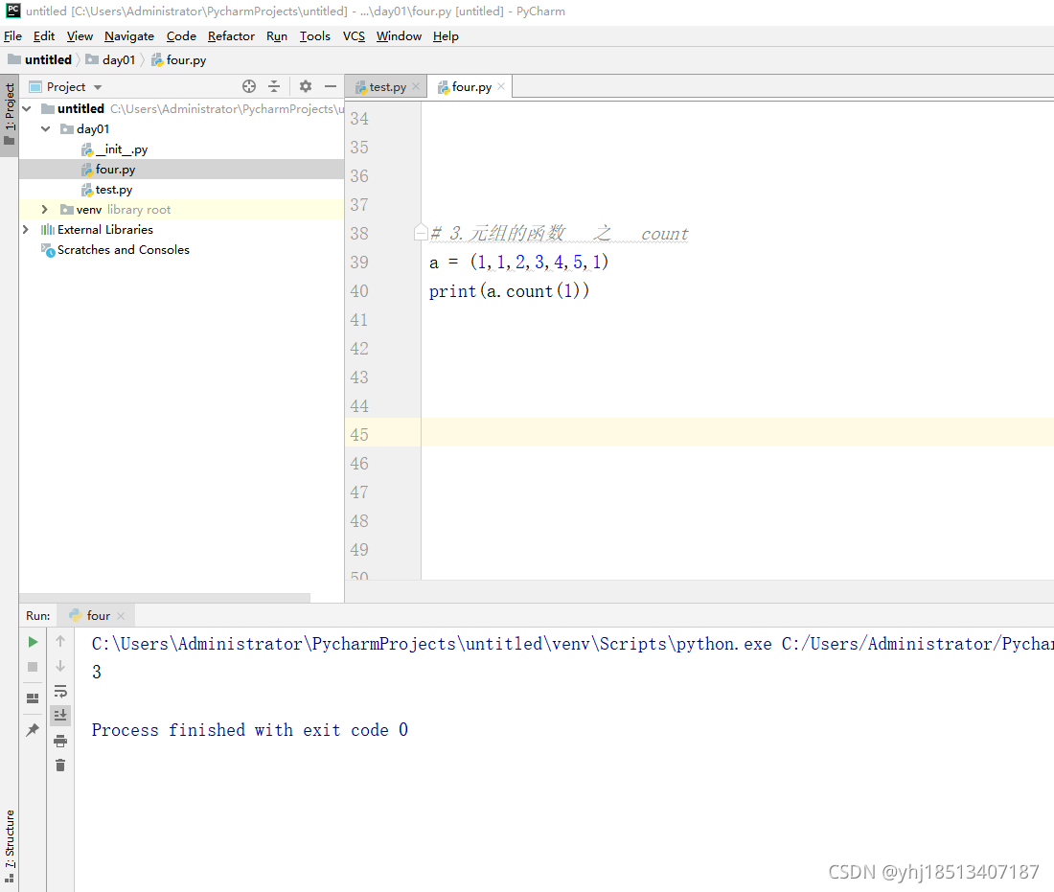The image size is (1054, 892).
Task: Toggle the 1: Project tool window stripe button
Action: click(10, 114)
